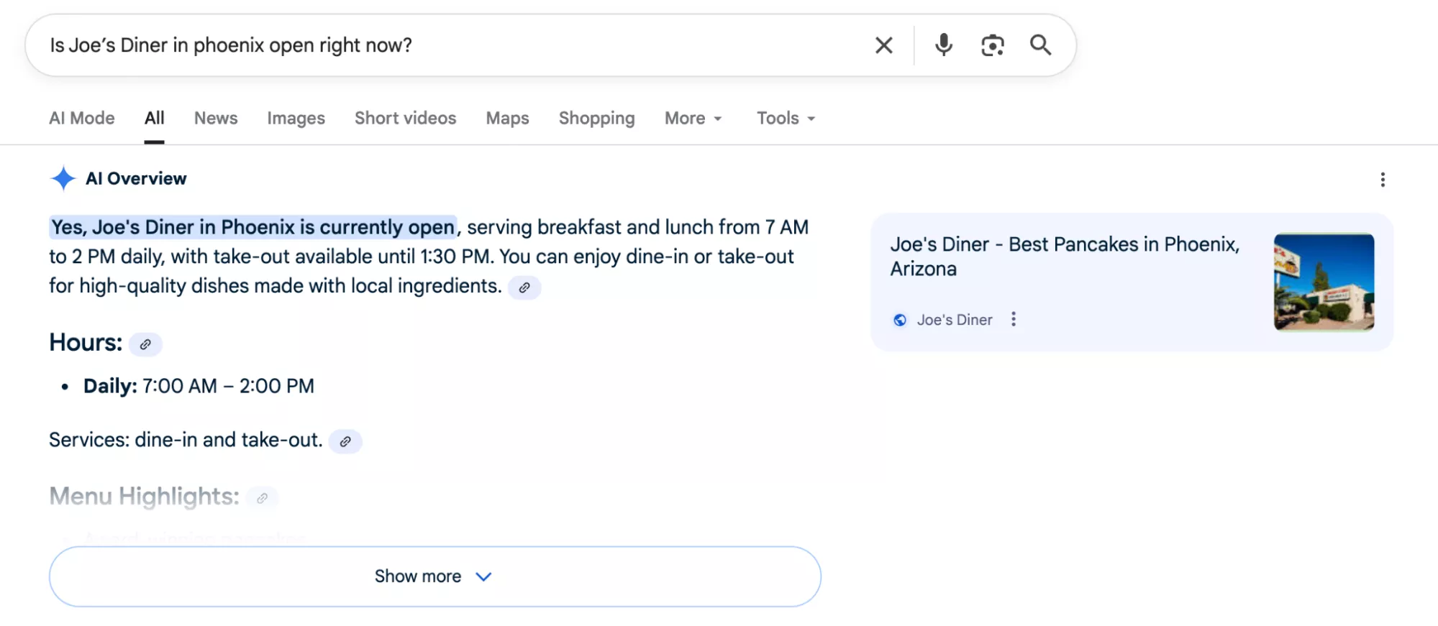
Task: Open 'Joe's Diner - Best Pancakes in Phoenix' link
Action: coord(1065,257)
